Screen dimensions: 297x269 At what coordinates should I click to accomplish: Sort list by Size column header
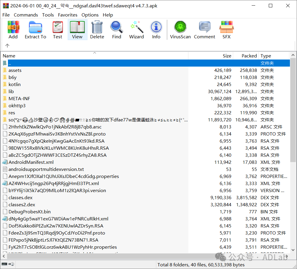click(227, 56)
